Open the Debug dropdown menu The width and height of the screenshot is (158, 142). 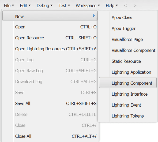coord(44,6)
